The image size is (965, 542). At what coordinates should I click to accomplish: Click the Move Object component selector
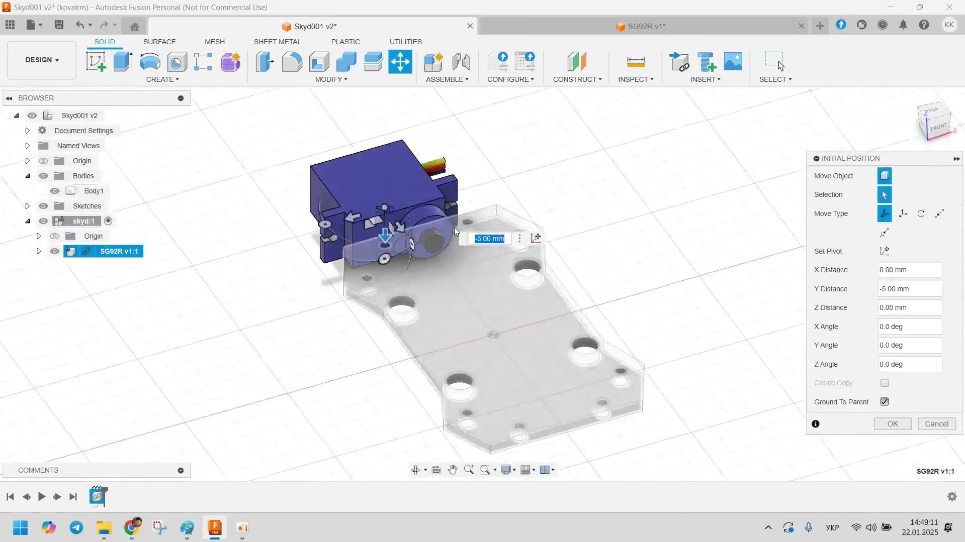885,176
